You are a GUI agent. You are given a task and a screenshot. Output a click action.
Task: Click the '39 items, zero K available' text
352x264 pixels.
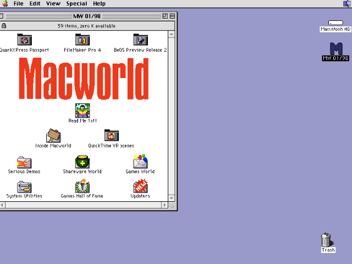pyautogui.click(x=86, y=26)
